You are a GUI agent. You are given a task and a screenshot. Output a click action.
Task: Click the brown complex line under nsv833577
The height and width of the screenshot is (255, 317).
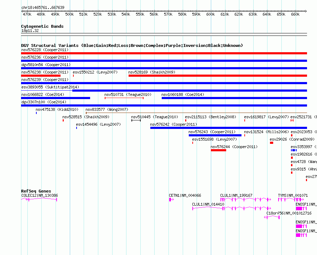click(x=197, y=113)
